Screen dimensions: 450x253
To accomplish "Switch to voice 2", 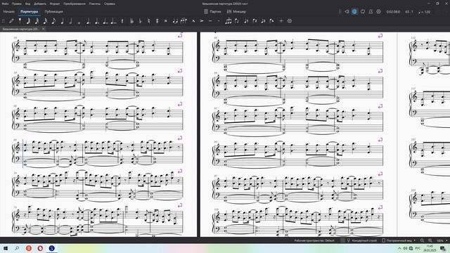I will click(255, 20).
